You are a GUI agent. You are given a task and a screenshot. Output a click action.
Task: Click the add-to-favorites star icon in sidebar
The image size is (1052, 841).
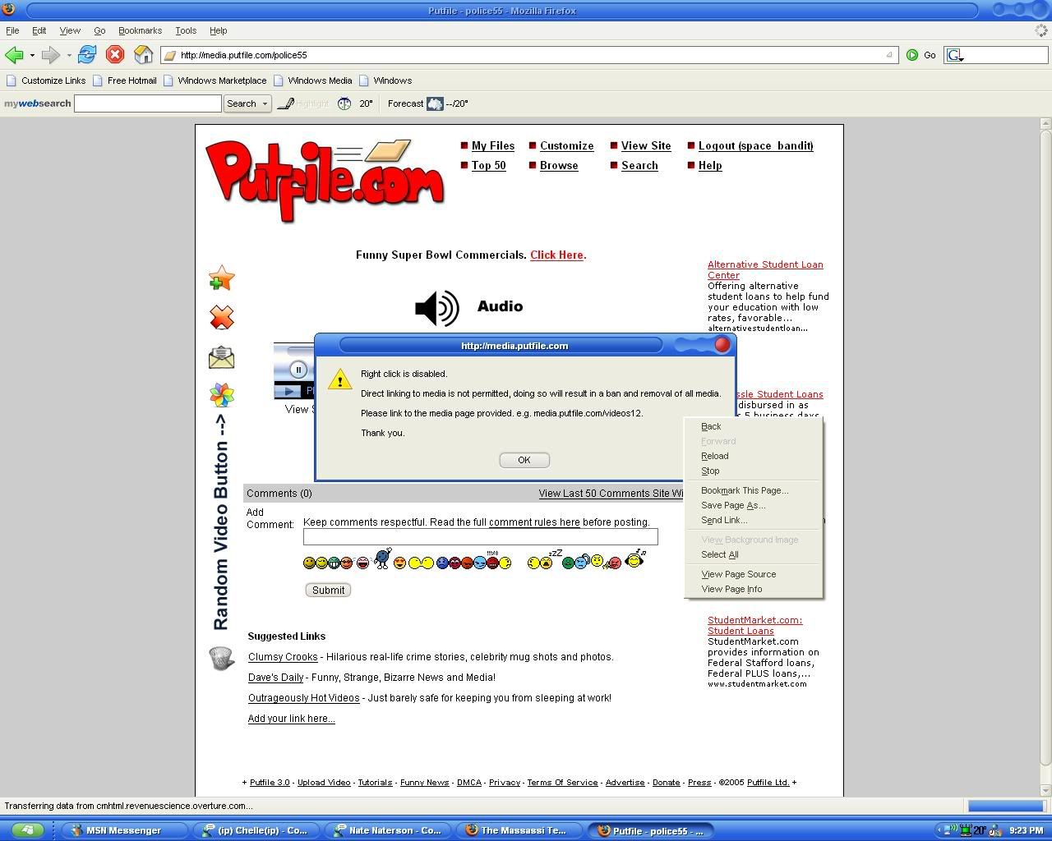(x=221, y=278)
